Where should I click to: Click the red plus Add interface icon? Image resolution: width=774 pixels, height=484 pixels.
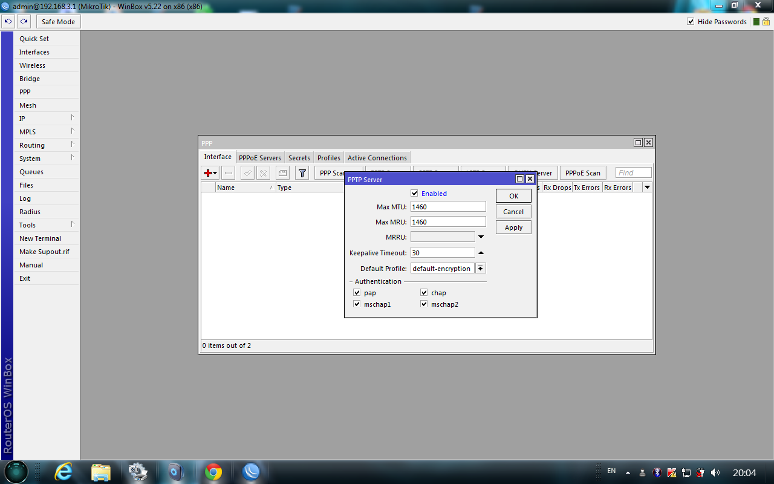point(207,173)
